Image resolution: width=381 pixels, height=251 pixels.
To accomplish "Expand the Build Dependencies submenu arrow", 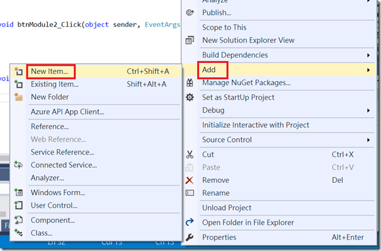I will [369, 55].
